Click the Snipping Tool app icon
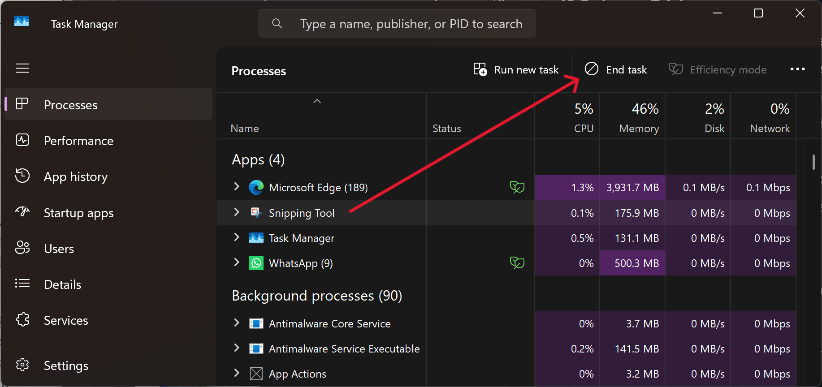 pyautogui.click(x=256, y=213)
